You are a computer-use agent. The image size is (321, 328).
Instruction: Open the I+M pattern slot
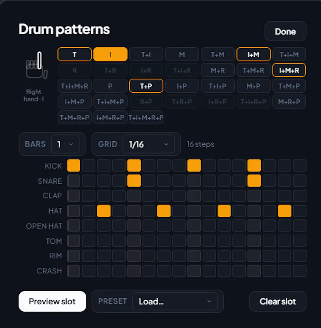pos(253,55)
